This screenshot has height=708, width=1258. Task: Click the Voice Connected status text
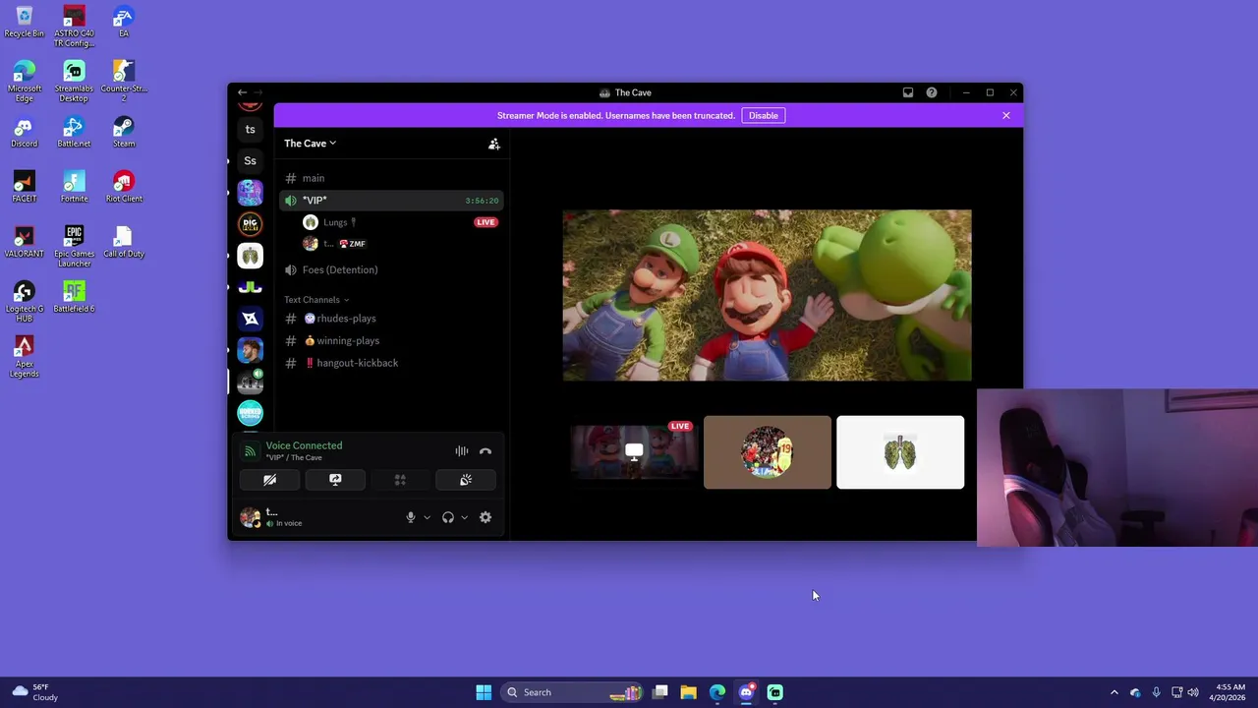[304, 445]
